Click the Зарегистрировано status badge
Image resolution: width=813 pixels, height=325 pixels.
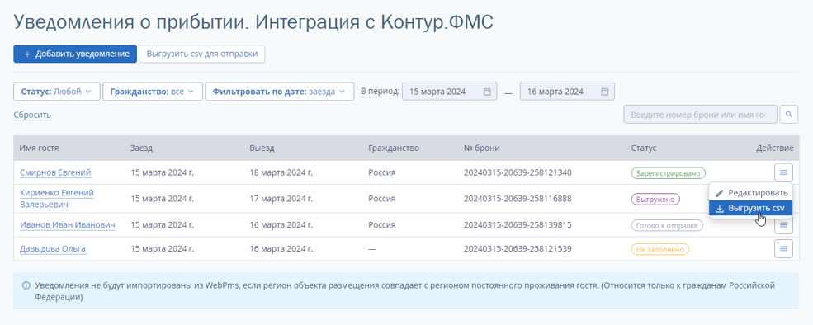pyautogui.click(x=669, y=172)
